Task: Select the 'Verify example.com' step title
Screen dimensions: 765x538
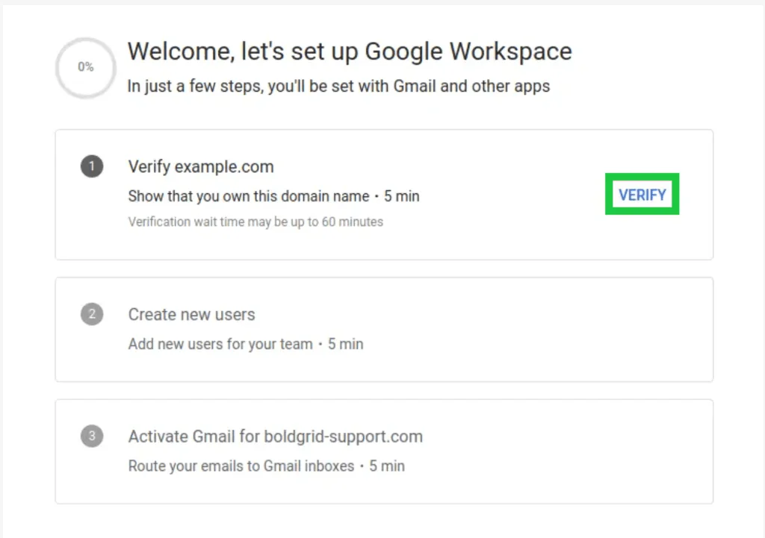Action: [x=201, y=166]
